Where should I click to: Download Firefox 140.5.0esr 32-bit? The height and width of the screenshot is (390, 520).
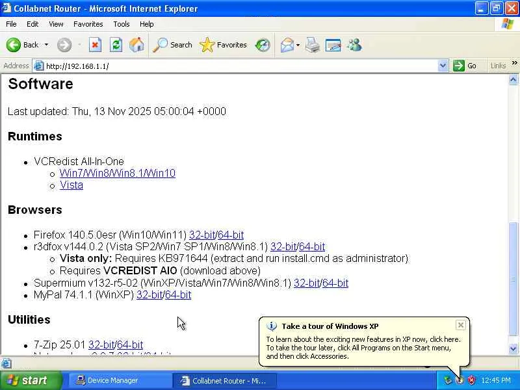coord(202,235)
